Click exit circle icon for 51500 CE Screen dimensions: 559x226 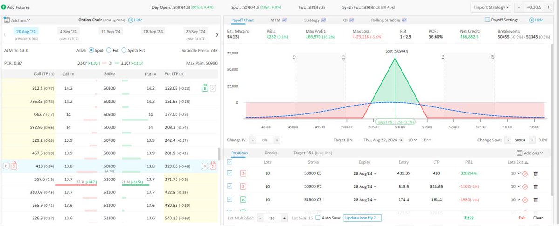click(525, 199)
